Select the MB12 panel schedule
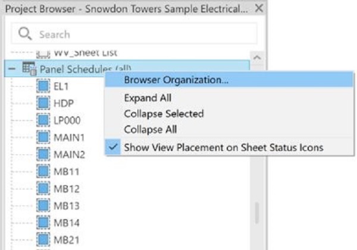Screen dimensions: 357x250 (x=66, y=189)
